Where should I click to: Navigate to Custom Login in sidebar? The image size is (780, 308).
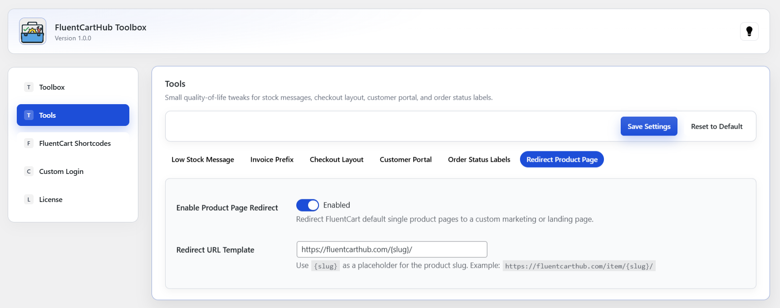tap(61, 171)
